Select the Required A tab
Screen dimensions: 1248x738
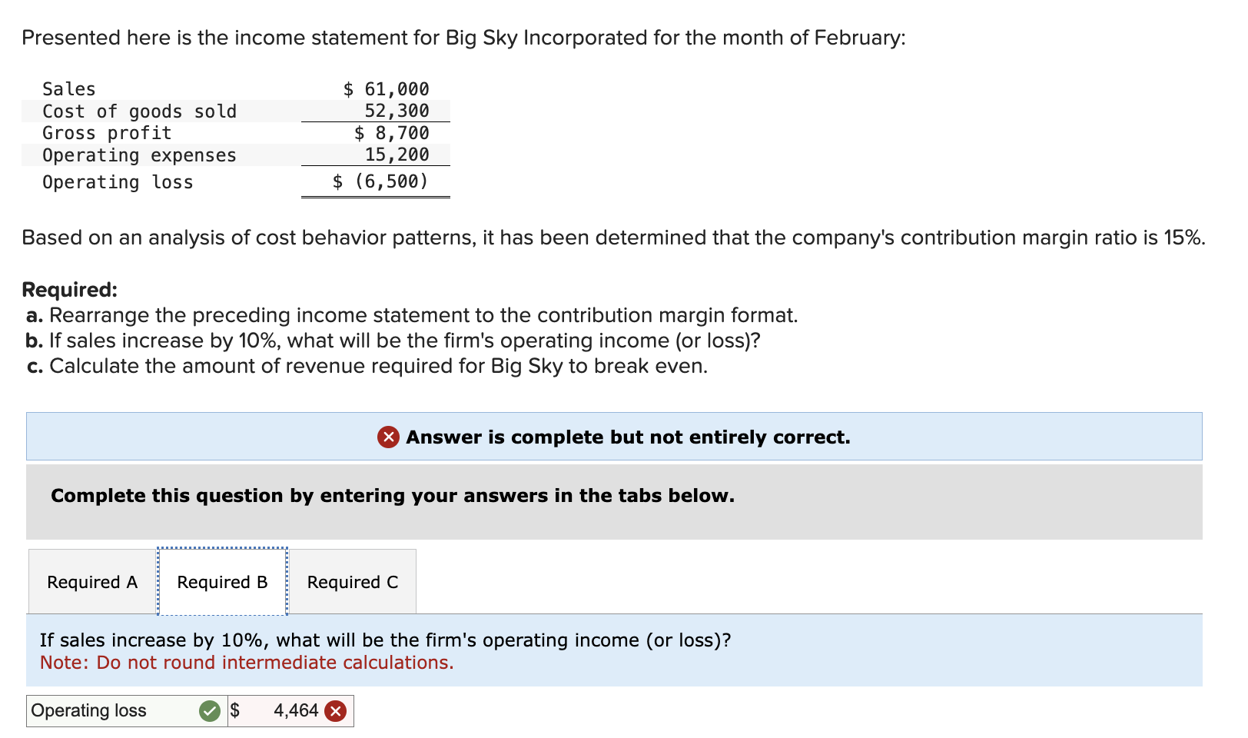[x=91, y=582]
